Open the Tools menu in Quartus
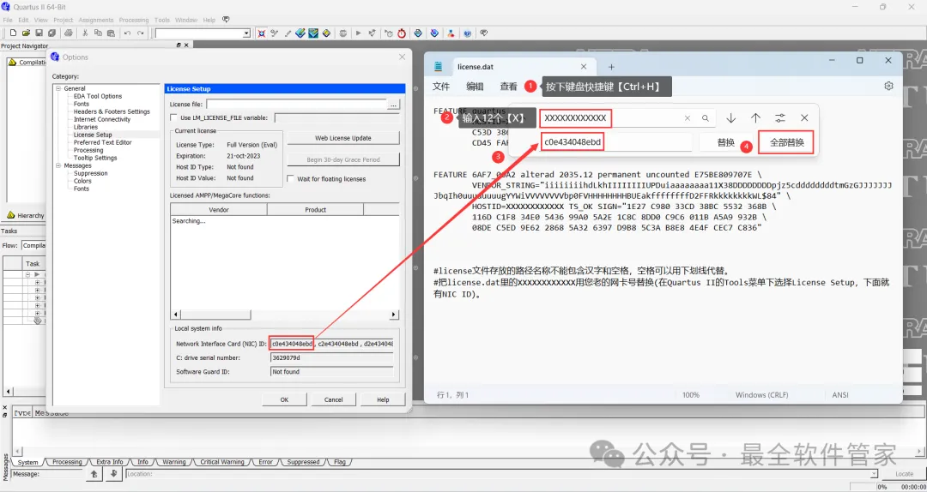927x492 pixels. 162,20
